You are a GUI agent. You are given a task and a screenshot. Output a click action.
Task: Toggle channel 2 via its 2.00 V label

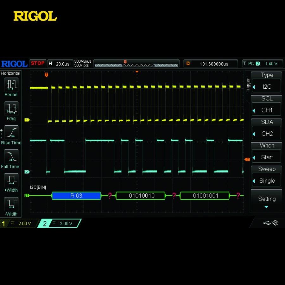coord(66,224)
